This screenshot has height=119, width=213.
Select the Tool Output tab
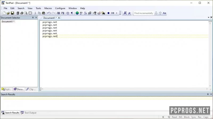click(29, 113)
